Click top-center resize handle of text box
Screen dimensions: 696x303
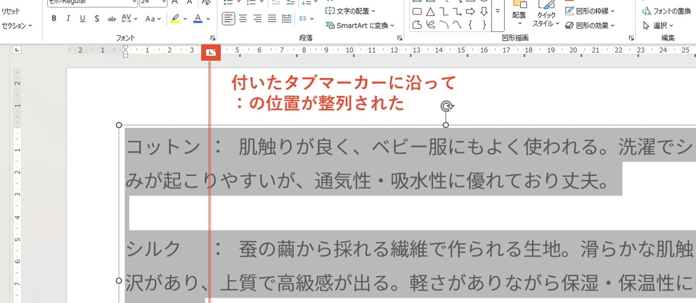click(446, 125)
